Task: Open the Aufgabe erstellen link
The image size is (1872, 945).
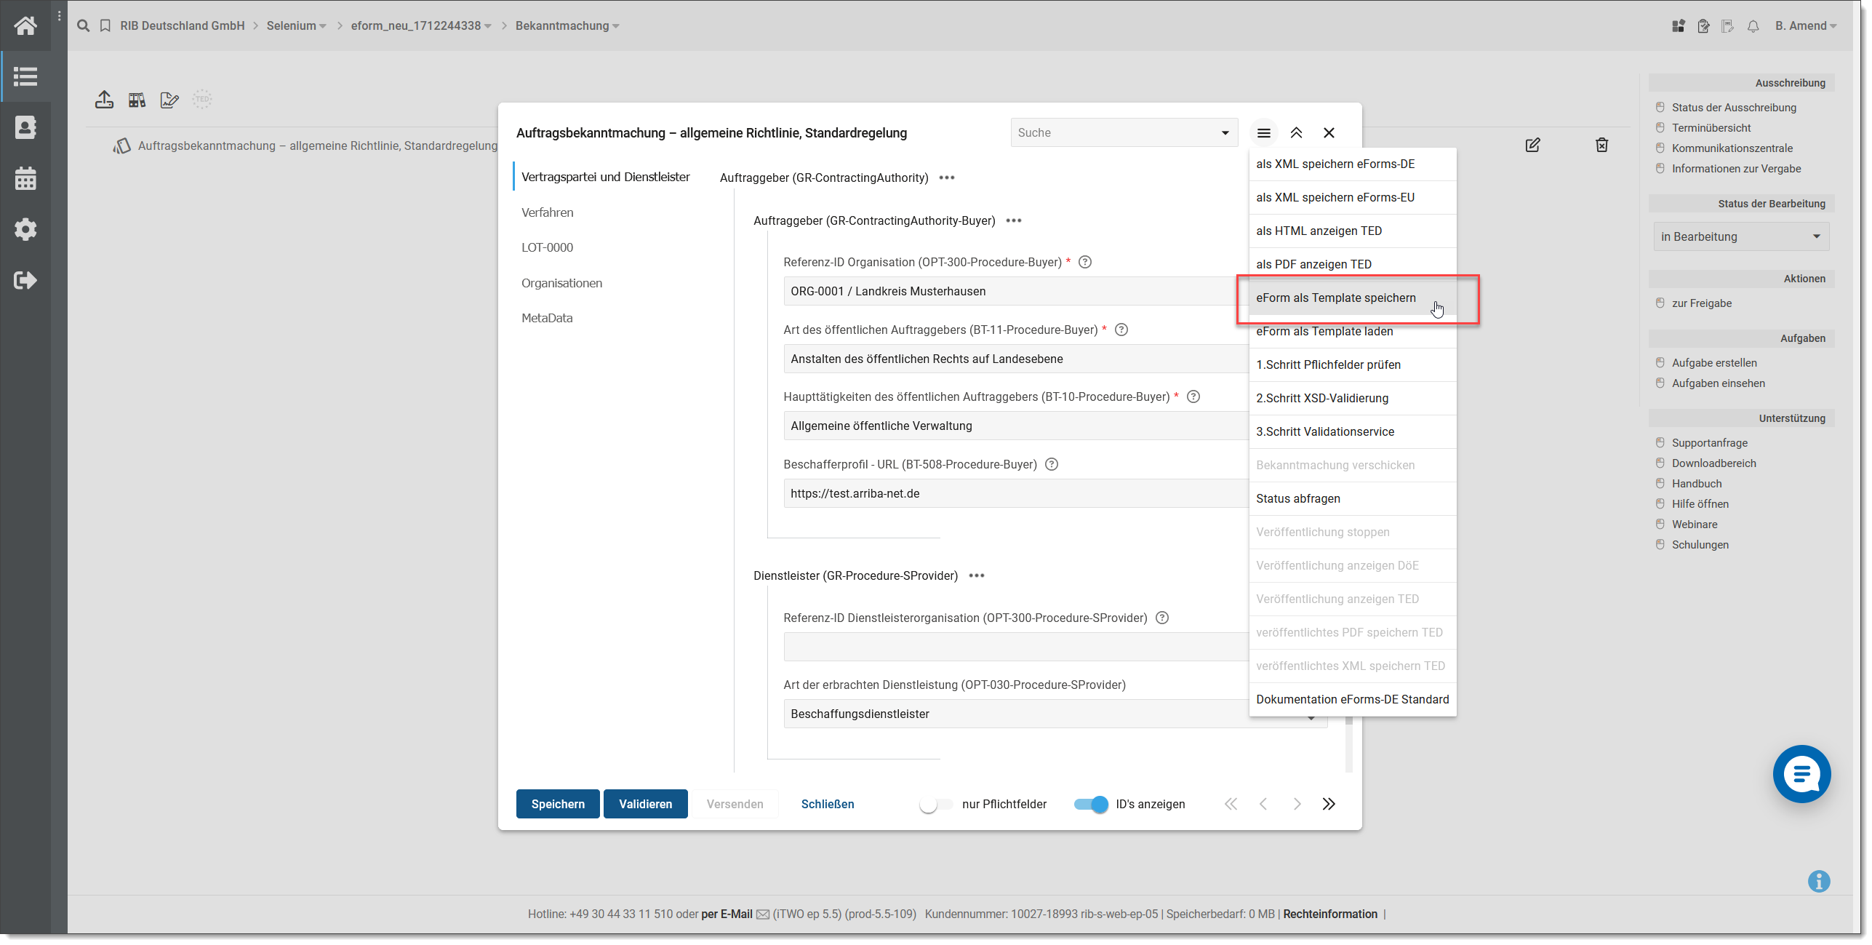Action: point(1714,363)
